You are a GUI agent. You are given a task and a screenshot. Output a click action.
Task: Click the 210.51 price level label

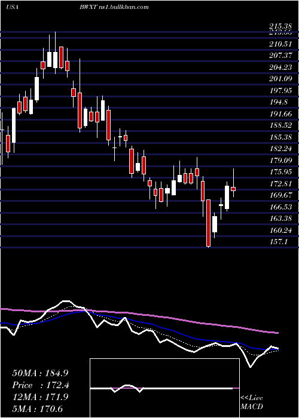click(280, 44)
